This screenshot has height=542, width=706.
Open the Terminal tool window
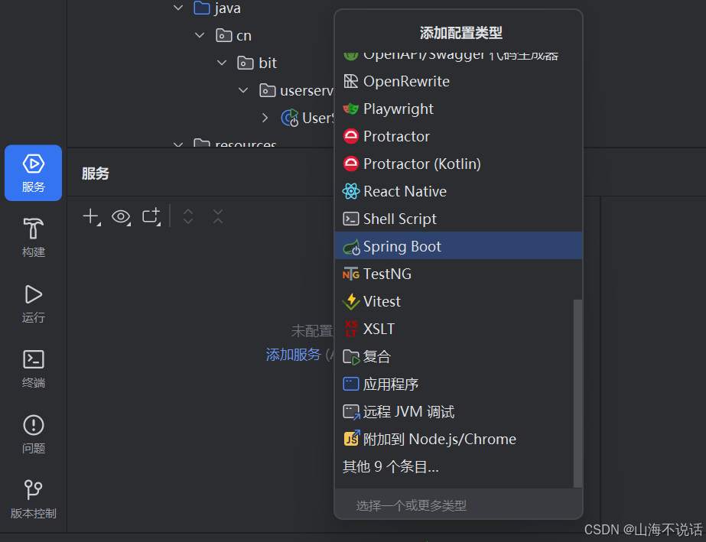coord(34,368)
